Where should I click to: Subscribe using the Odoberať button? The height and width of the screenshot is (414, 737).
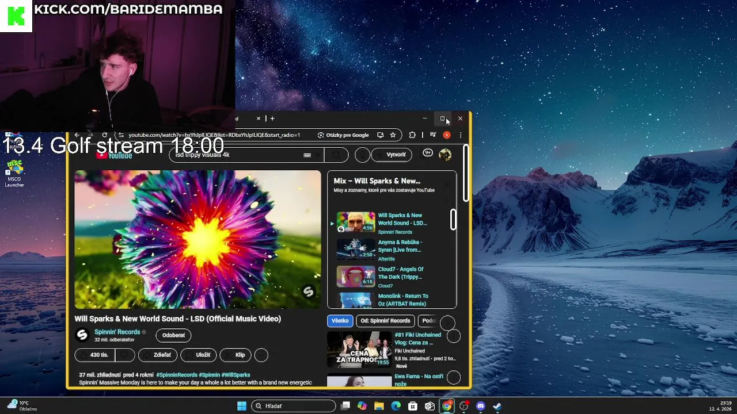click(173, 335)
